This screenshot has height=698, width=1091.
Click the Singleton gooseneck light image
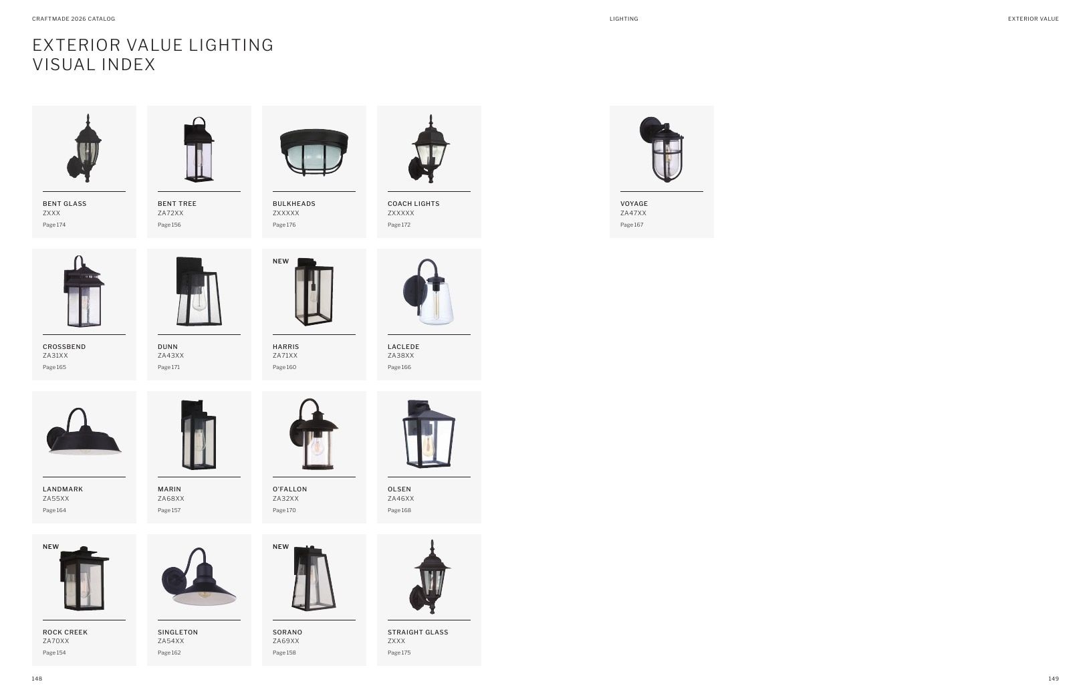199,577
